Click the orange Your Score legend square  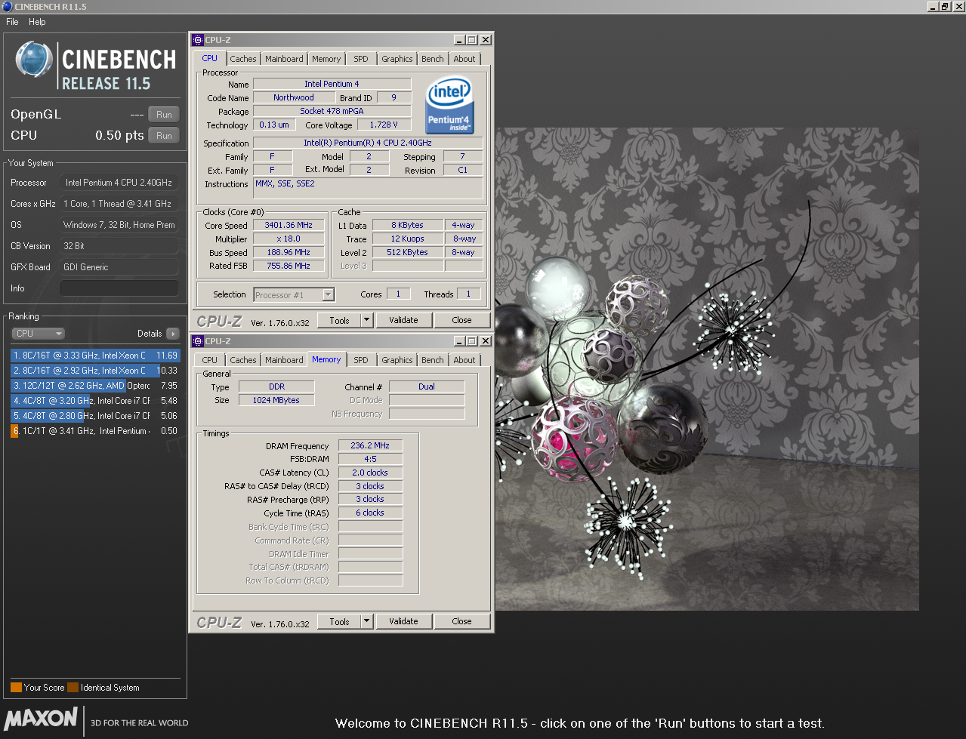coord(16,688)
